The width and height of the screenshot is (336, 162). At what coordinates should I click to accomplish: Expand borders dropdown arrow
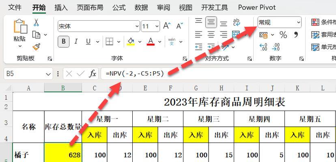(119, 42)
